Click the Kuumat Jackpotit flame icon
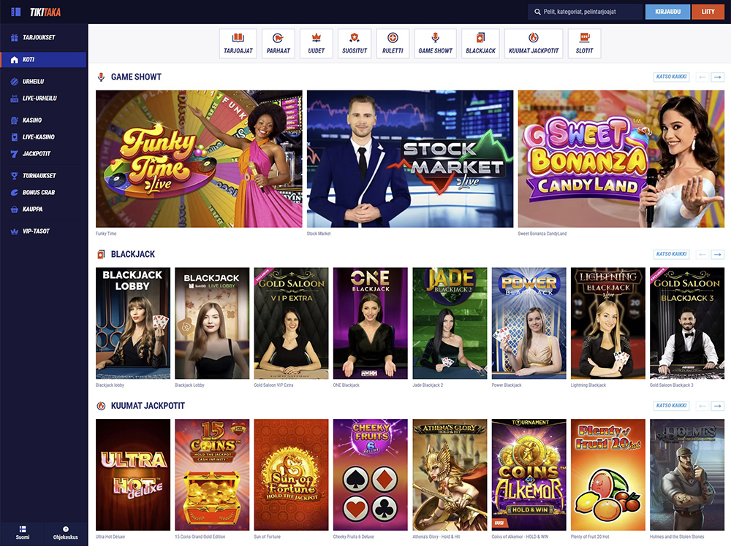 pos(101,406)
